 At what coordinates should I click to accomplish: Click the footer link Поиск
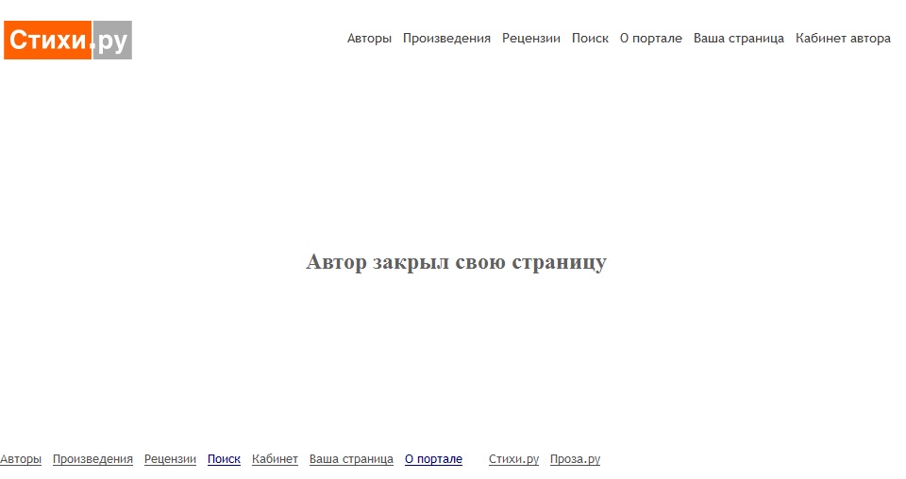point(224,459)
